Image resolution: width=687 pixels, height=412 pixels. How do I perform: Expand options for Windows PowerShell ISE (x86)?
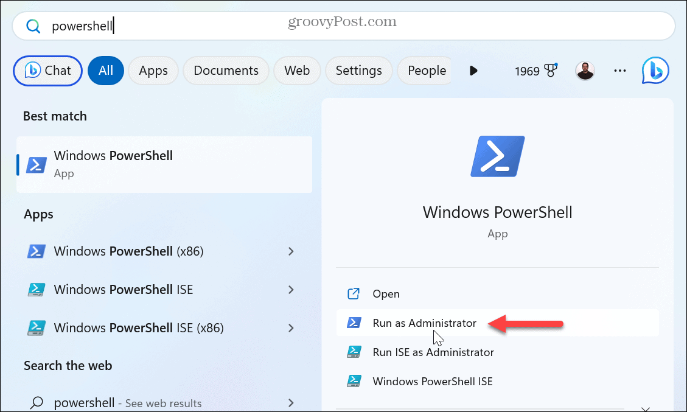click(x=291, y=328)
